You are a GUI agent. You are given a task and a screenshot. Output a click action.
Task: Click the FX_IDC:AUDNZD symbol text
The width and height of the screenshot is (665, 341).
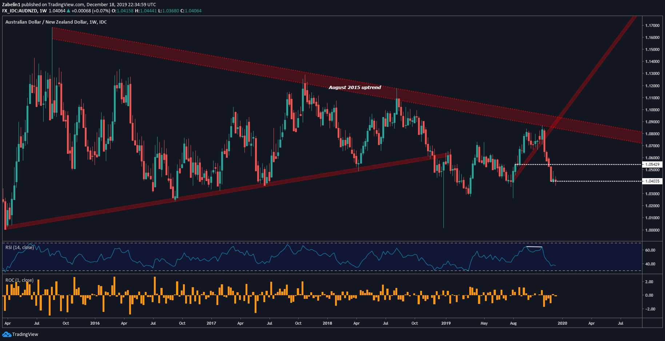pyautogui.click(x=19, y=11)
